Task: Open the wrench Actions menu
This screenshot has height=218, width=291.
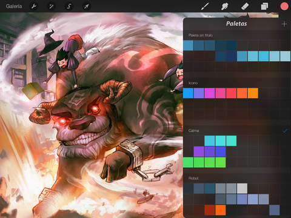Action: 33,6
